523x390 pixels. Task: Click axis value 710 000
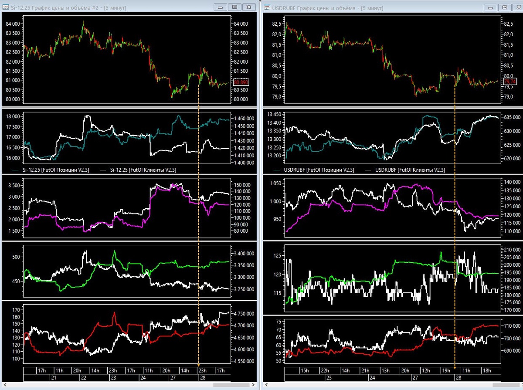(x=512, y=326)
